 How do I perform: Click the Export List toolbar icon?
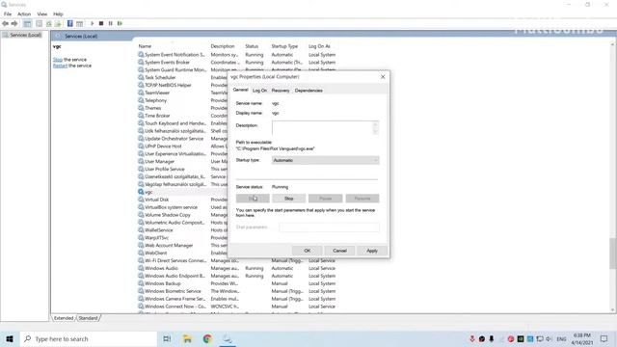[x=58, y=23]
